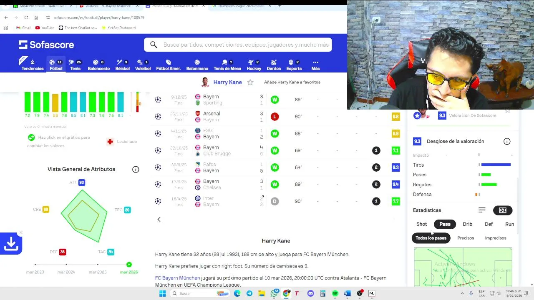Open the Balonmano section

[x=197, y=65]
